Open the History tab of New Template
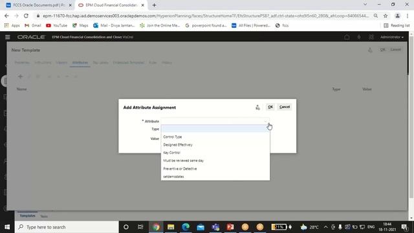Viewport: 414px width, 233px height. pos(167,63)
